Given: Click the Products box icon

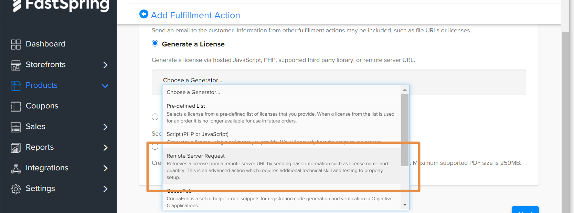Looking at the screenshot, I should click(x=15, y=85).
